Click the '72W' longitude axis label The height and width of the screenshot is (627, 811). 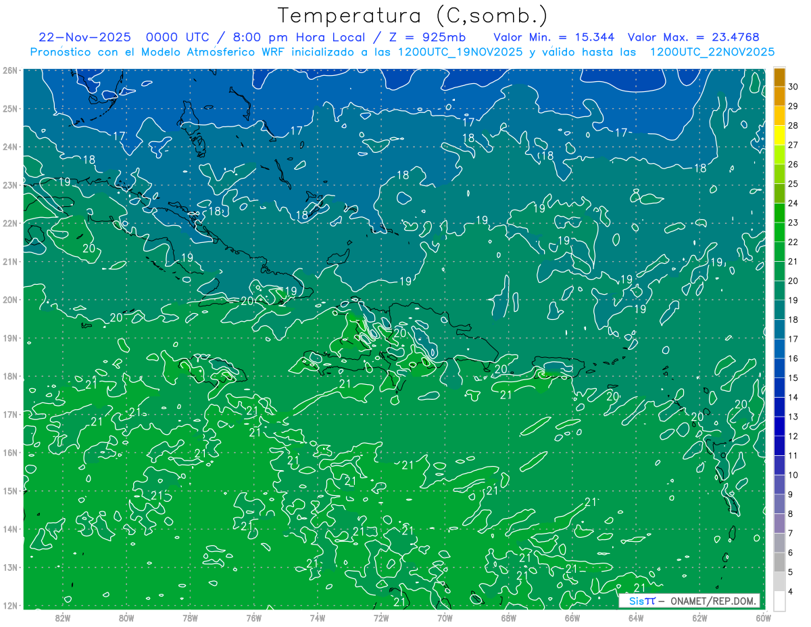[381, 618]
